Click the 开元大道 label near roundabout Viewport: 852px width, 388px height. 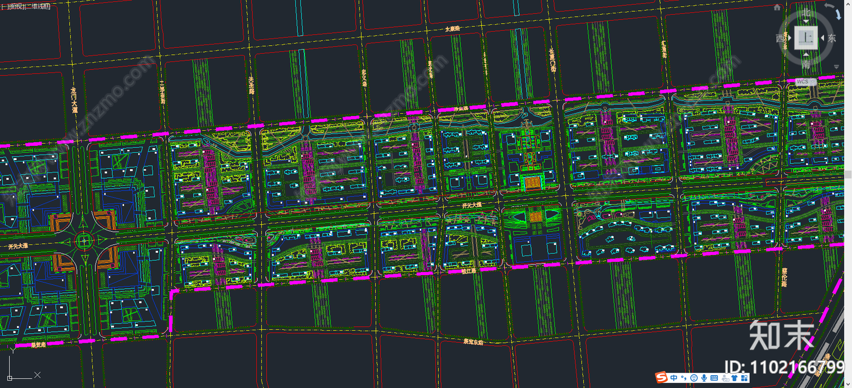tap(18, 246)
